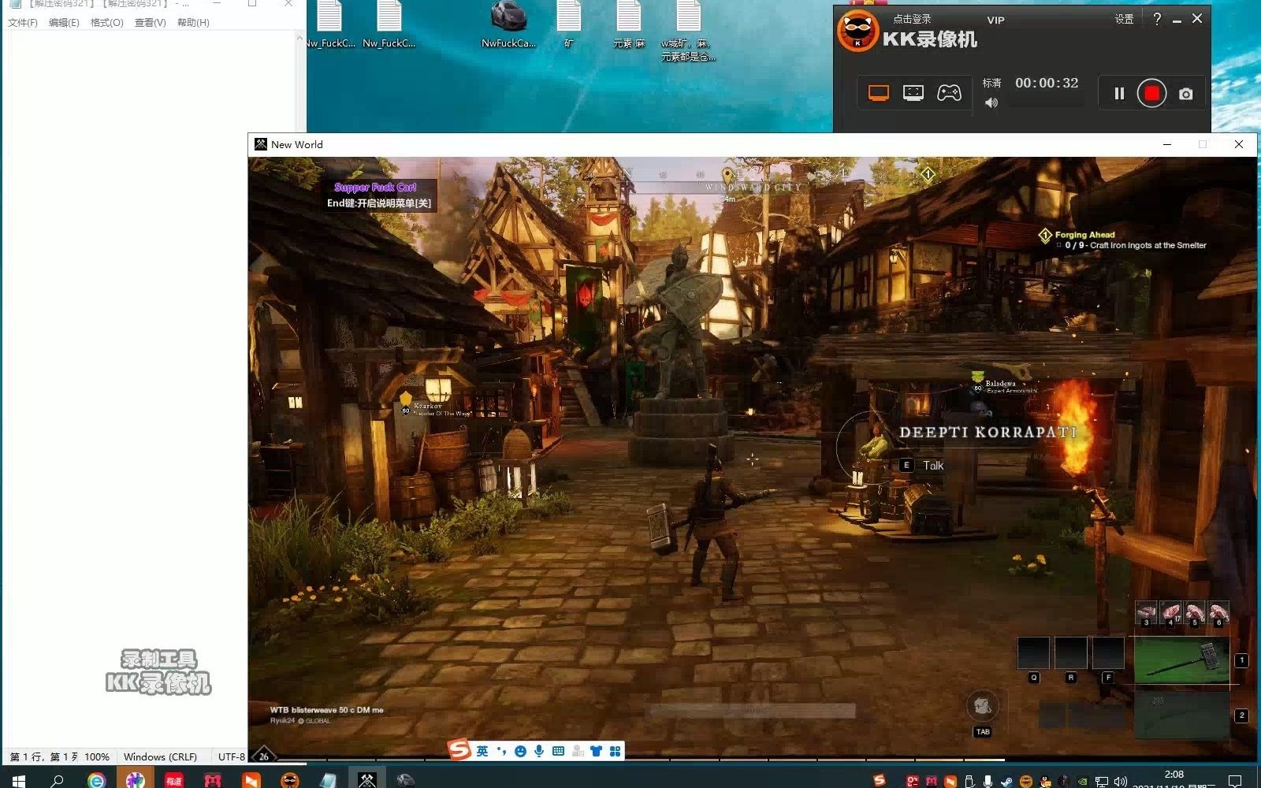Screen dimensions: 1261x788
Task: Open Notepad 文件(F) menu
Action: (23, 22)
